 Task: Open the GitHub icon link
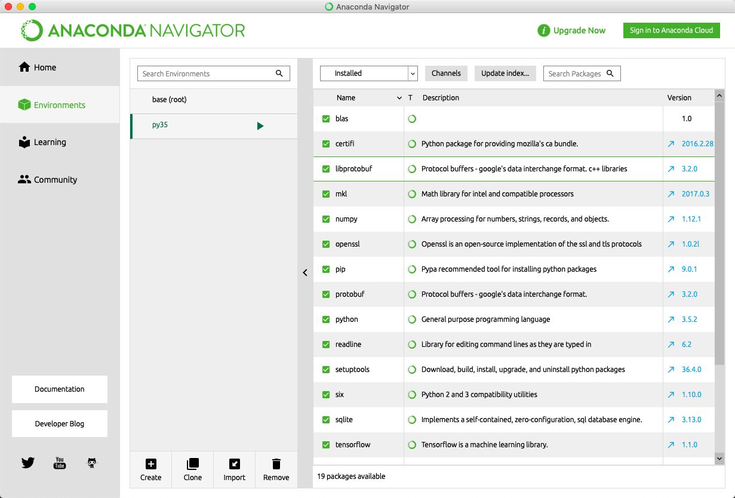tap(91, 463)
